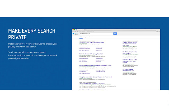Open 'Mandarin Oriental, NYC - Luxury Redefined' result
Screen dimensions: 169x106
(91, 54)
